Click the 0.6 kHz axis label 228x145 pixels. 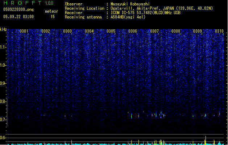pos(3,138)
